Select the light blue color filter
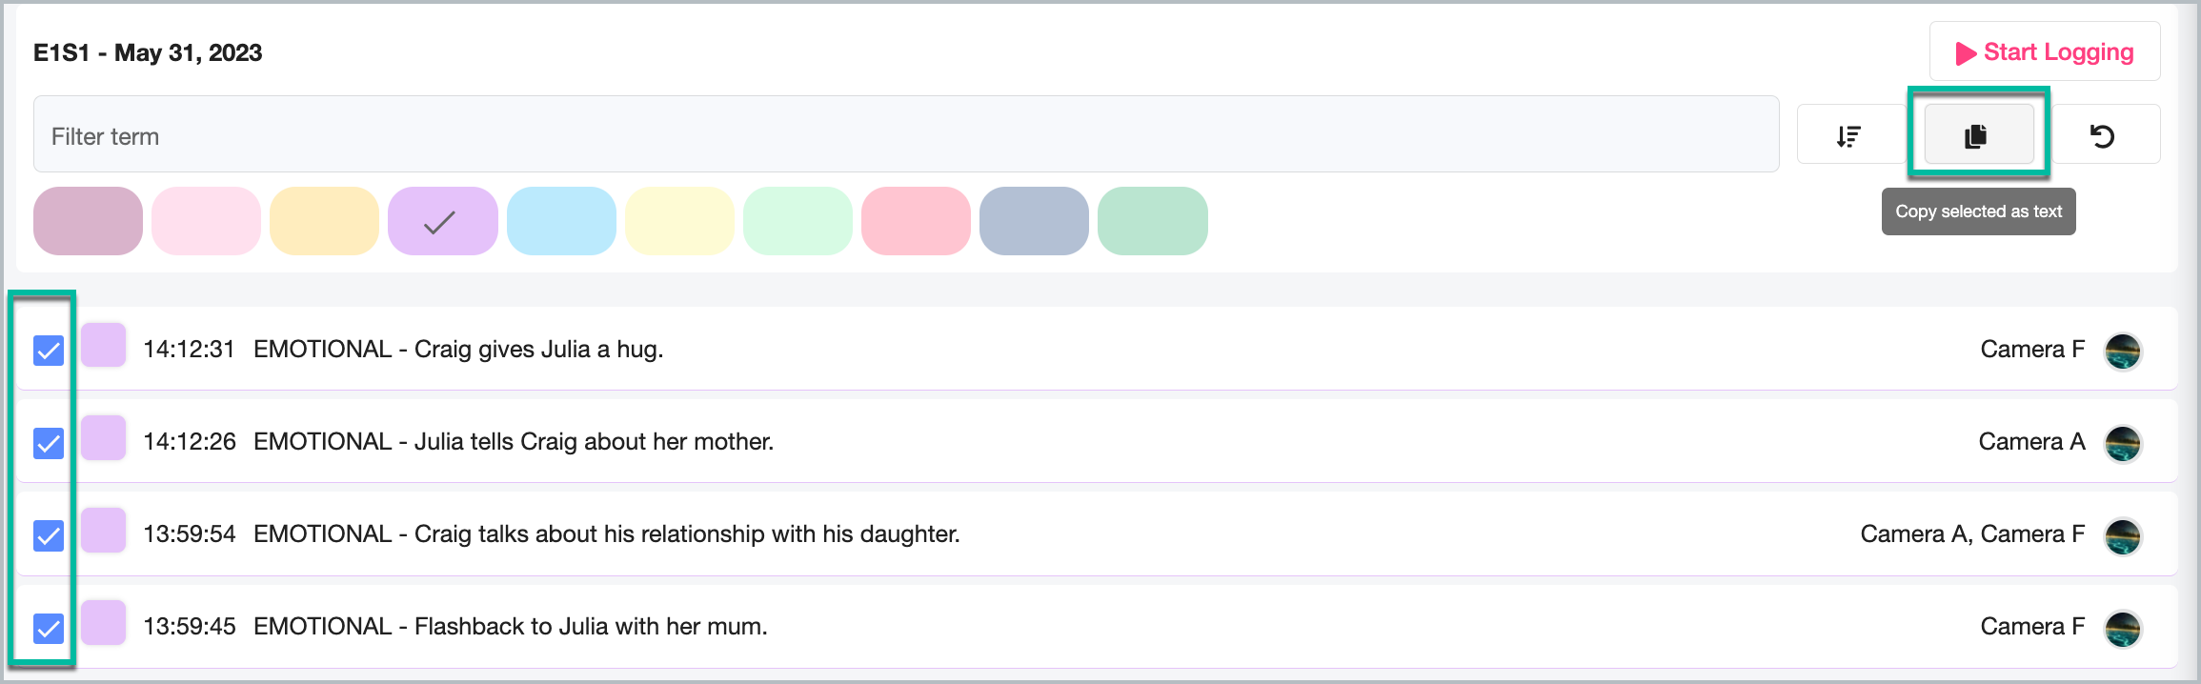Image resolution: width=2201 pixels, height=684 pixels. coord(561,221)
